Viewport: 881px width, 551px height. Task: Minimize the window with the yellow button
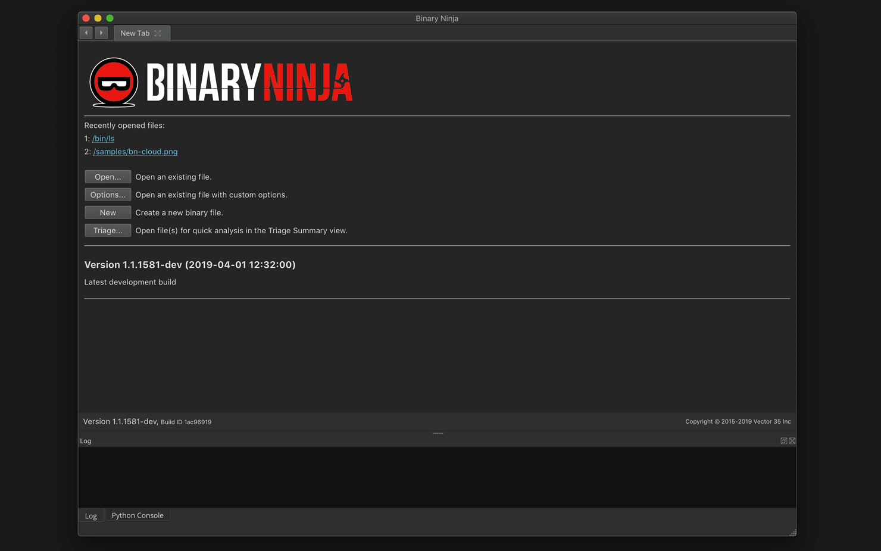(98, 18)
